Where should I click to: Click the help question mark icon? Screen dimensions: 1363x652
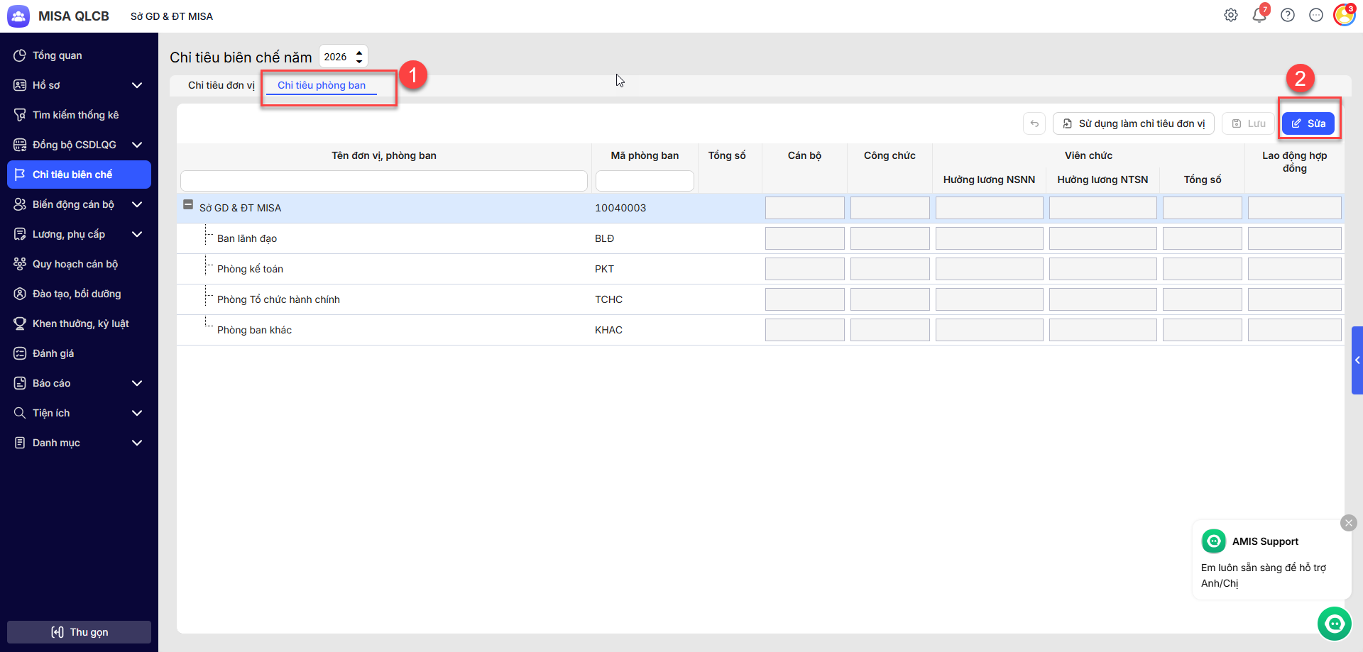pos(1288,16)
